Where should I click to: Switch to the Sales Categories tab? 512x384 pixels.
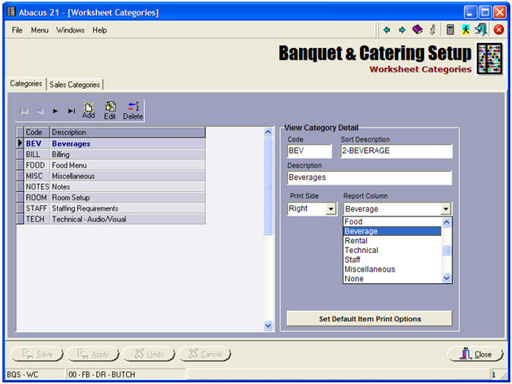click(75, 85)
